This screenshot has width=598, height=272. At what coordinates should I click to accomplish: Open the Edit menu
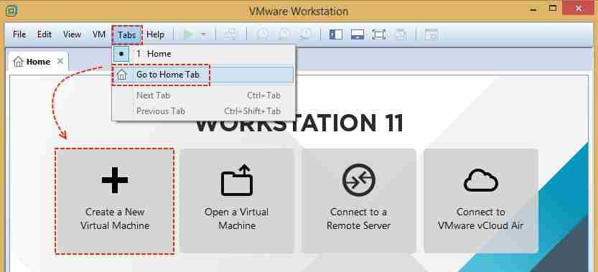(x=45, y=34)
